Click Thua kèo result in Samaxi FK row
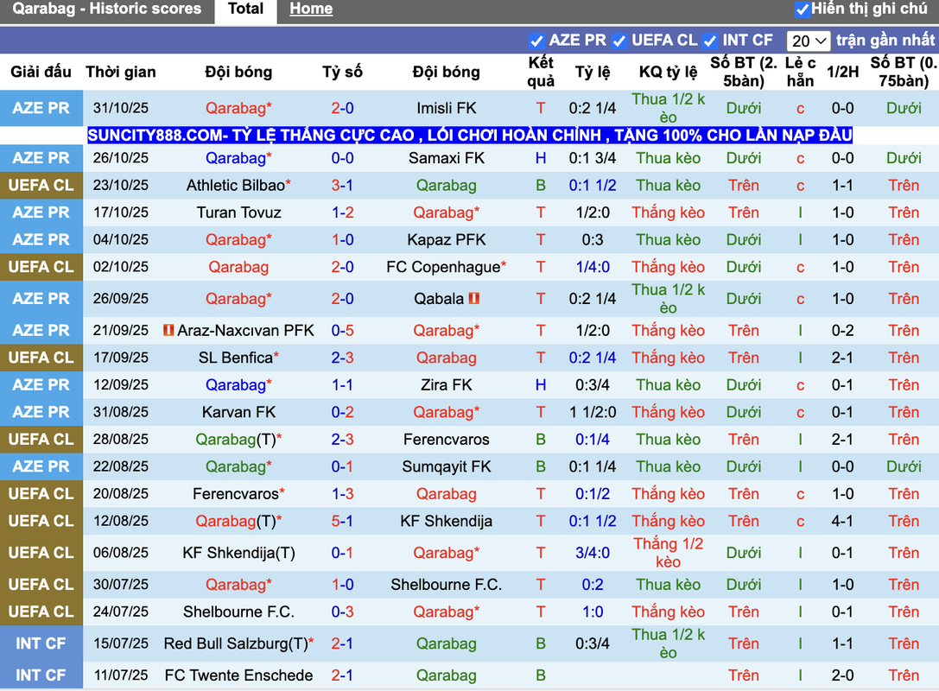The width and height of the screenshot is (939, 691). click(669, 158)
